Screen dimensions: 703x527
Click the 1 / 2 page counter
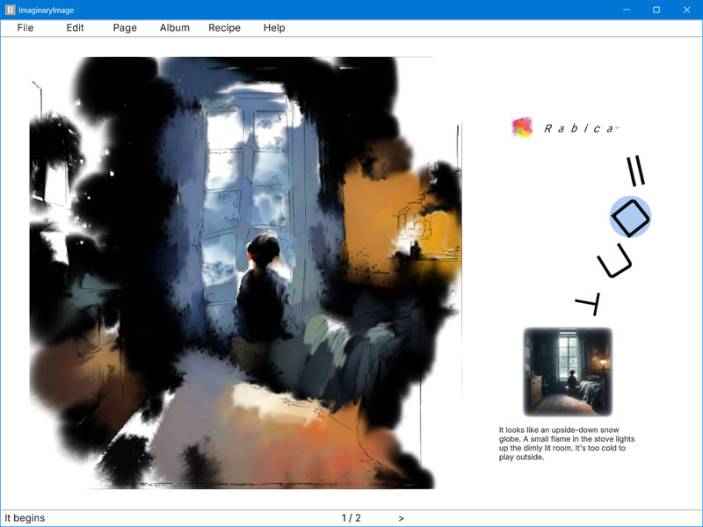tap(351, 518)
